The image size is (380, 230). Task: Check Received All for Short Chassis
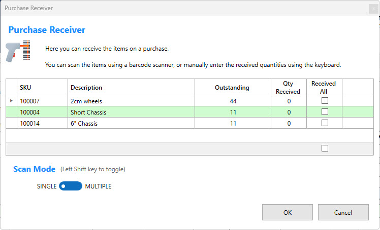coord(325,112)
